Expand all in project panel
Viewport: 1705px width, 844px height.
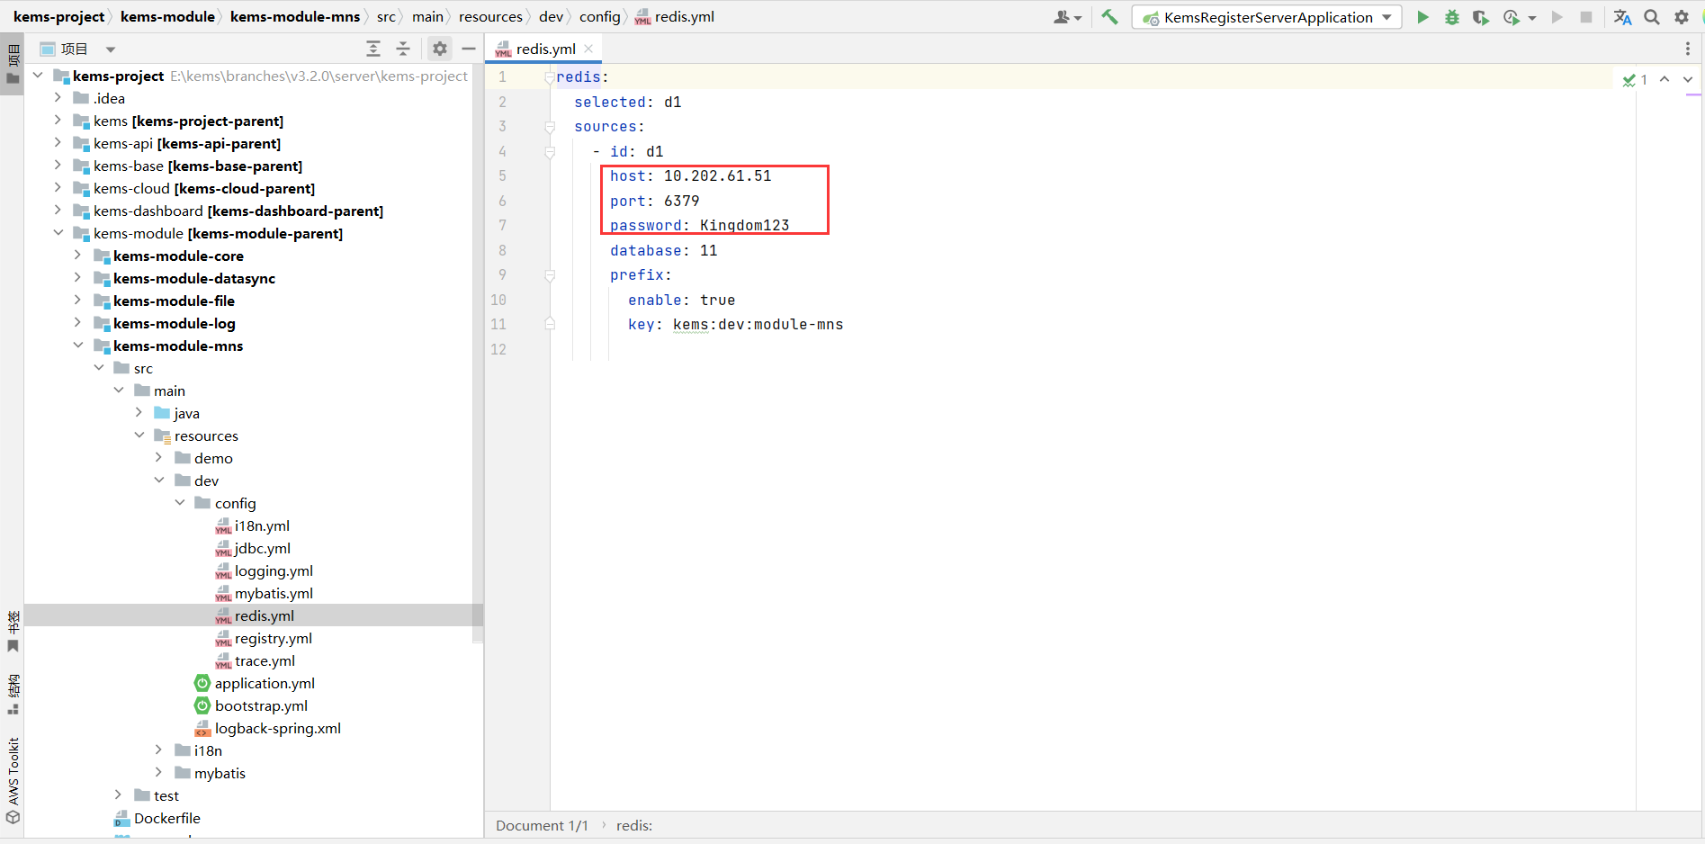(373, 49)
